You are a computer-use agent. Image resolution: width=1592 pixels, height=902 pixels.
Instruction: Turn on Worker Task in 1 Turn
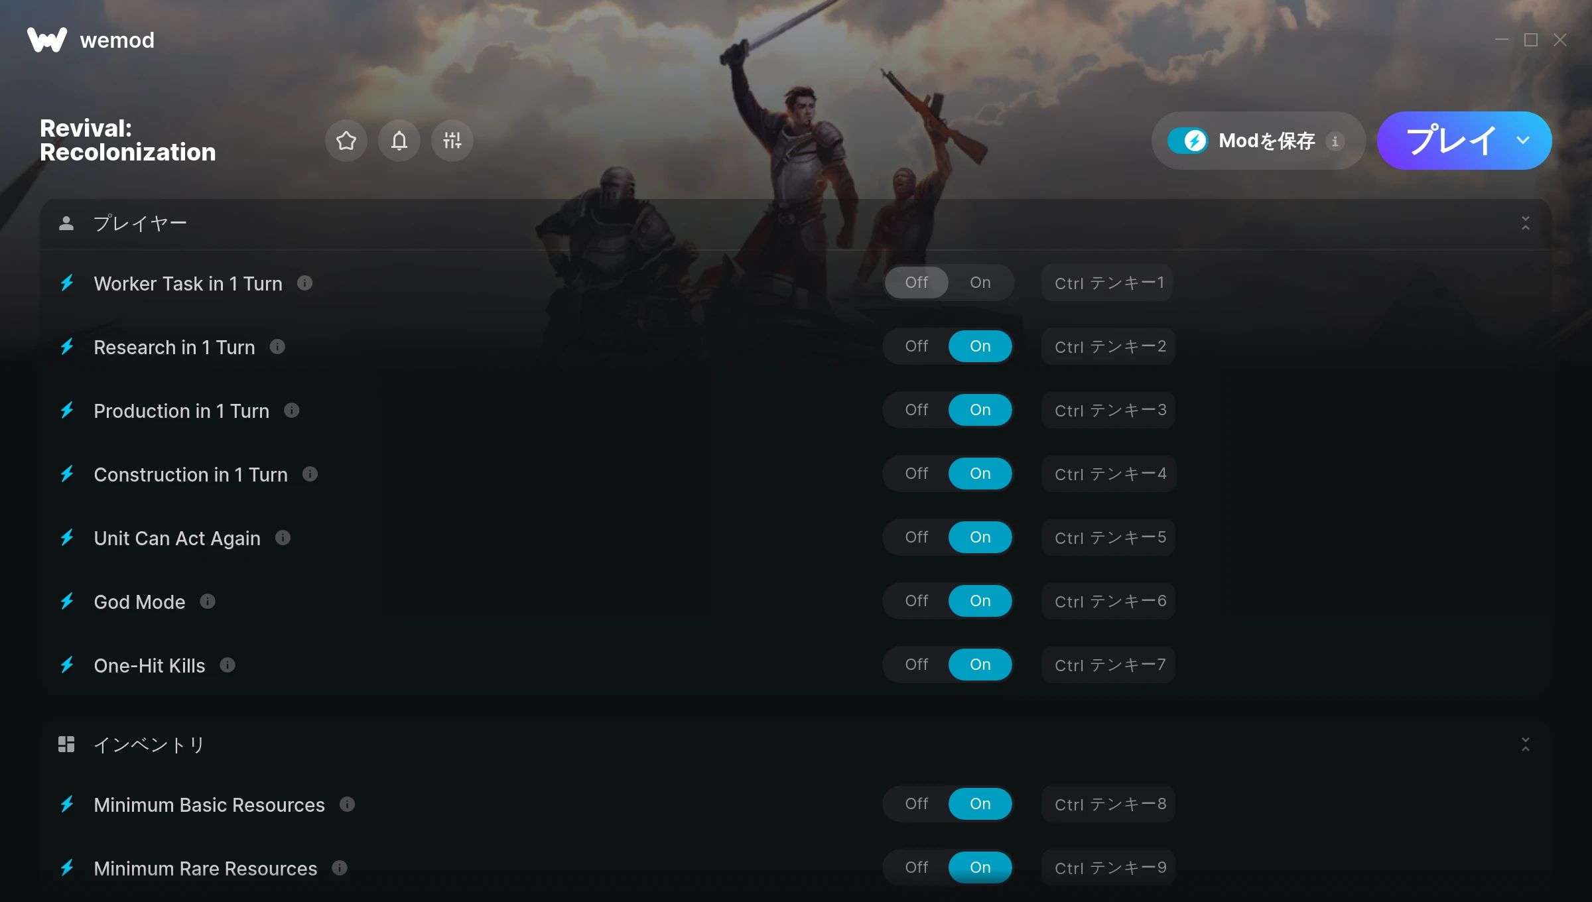click(980, 283)
